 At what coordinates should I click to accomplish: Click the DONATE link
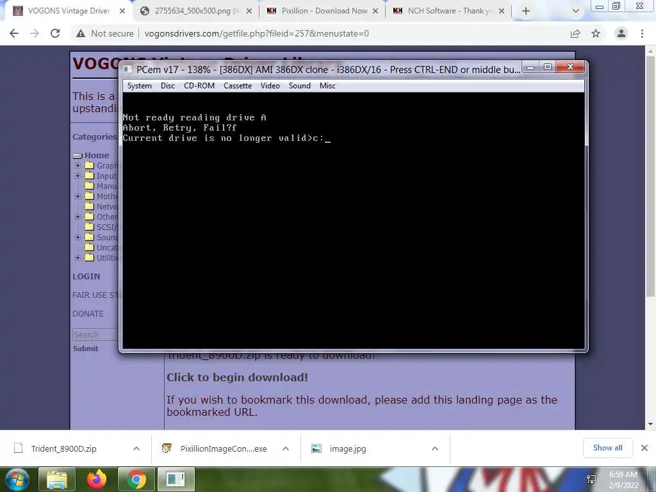point(88,314)
